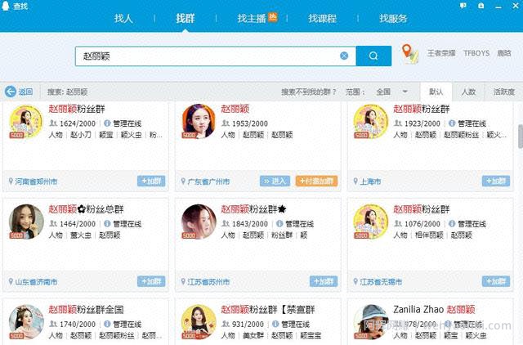Click the 赵小刀 tag in first group
The image size is (523, 345).
click(81, 135)
